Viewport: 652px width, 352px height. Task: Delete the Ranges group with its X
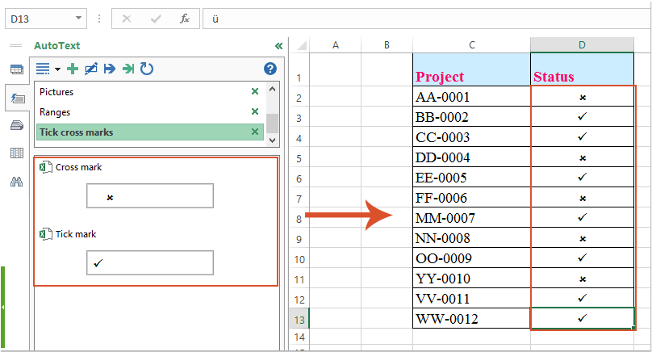click(255, 111)
